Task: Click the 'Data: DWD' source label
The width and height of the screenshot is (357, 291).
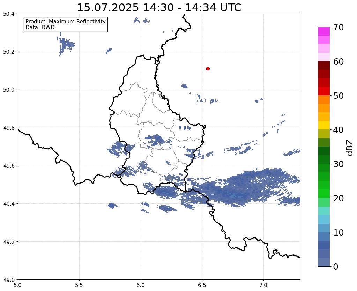Action: 40,28
